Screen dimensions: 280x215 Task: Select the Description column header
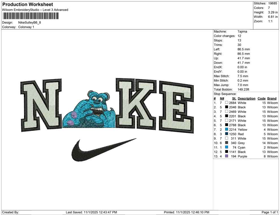(246, 98)
